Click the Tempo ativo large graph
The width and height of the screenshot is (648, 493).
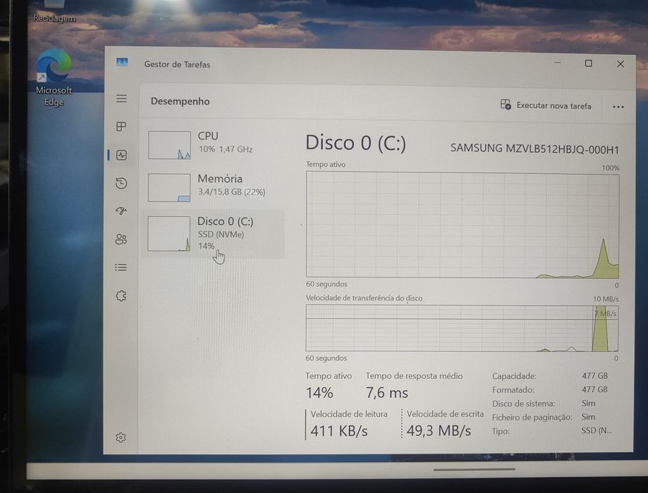coord(463,225)
